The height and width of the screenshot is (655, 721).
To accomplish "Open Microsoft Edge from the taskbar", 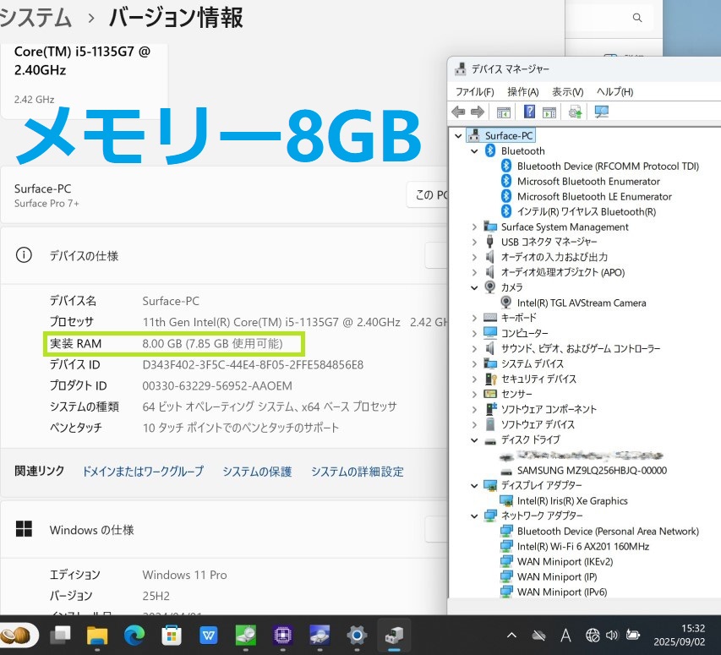I will (x=134, y=634).
